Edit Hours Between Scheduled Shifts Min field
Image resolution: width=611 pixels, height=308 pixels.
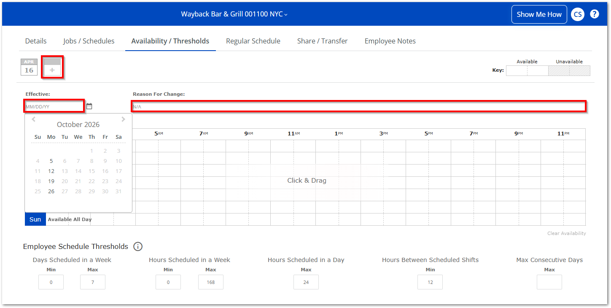[430, 282]
